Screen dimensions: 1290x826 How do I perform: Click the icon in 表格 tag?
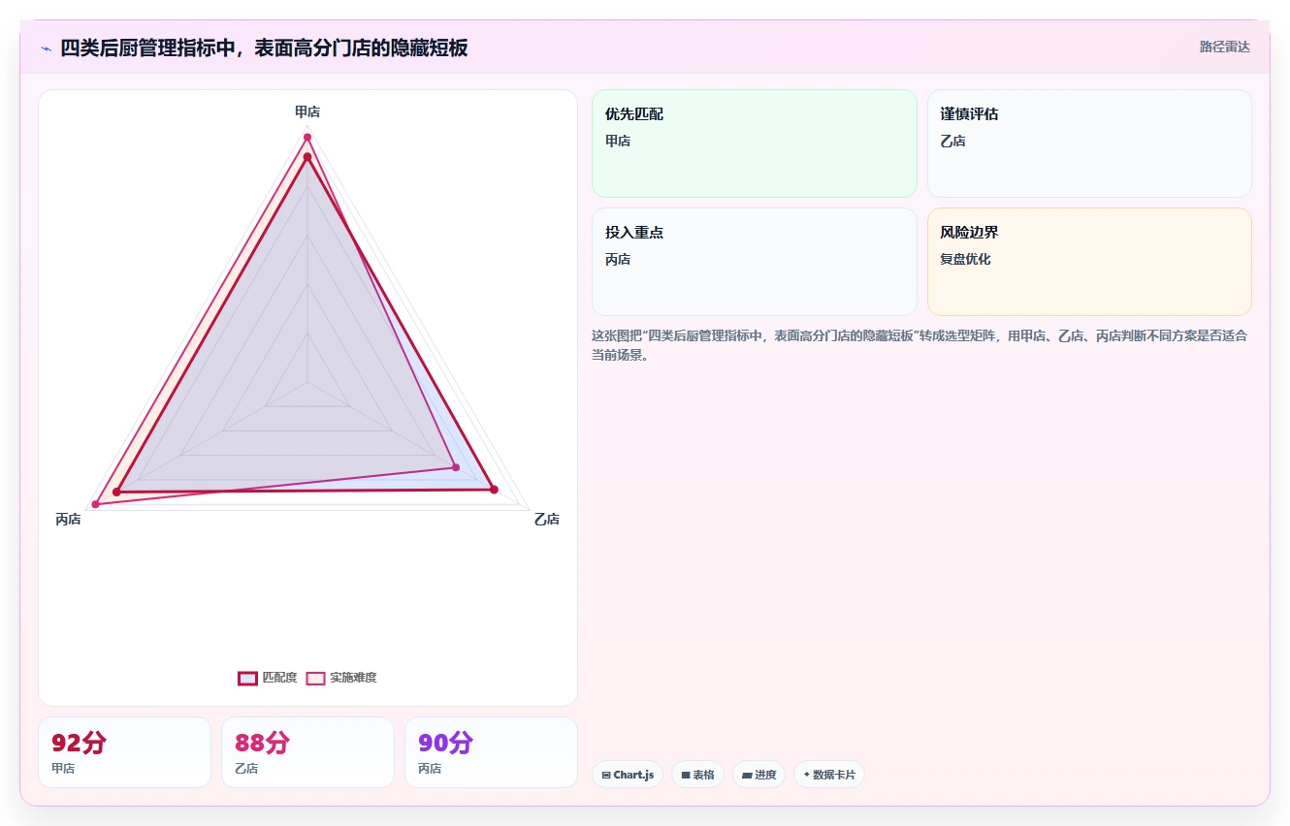point(686,775)
